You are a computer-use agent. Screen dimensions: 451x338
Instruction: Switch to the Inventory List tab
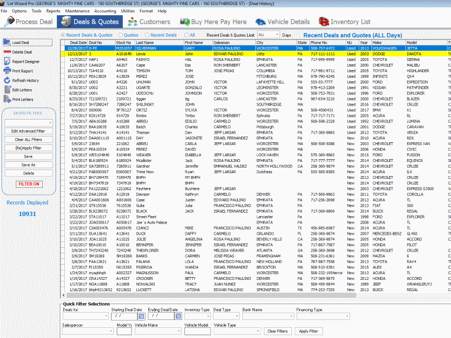tap(344, 22)
